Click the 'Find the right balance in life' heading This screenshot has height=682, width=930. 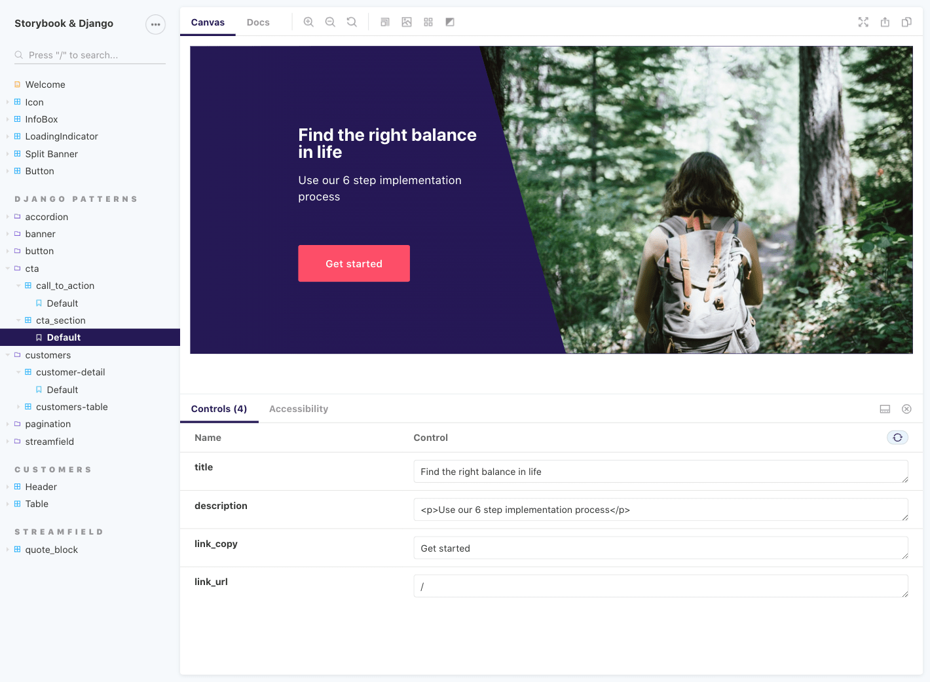(387, 143)
